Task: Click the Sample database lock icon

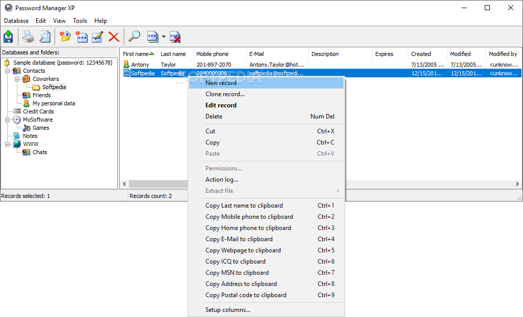Action: [7, 63]
